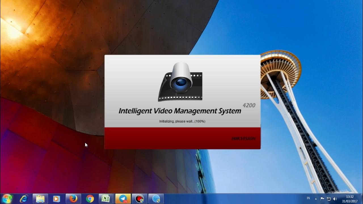Launch Internet Explorer from the taskbar
Viewport: 363px width, 204px height.
(24, 199)
